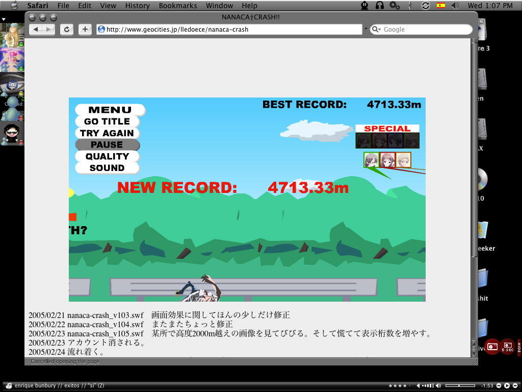This screenshot has width=522, height=392.
Task: Click the headphones menu bar icon
Action: pyautogui.click(x=379, y=5)
